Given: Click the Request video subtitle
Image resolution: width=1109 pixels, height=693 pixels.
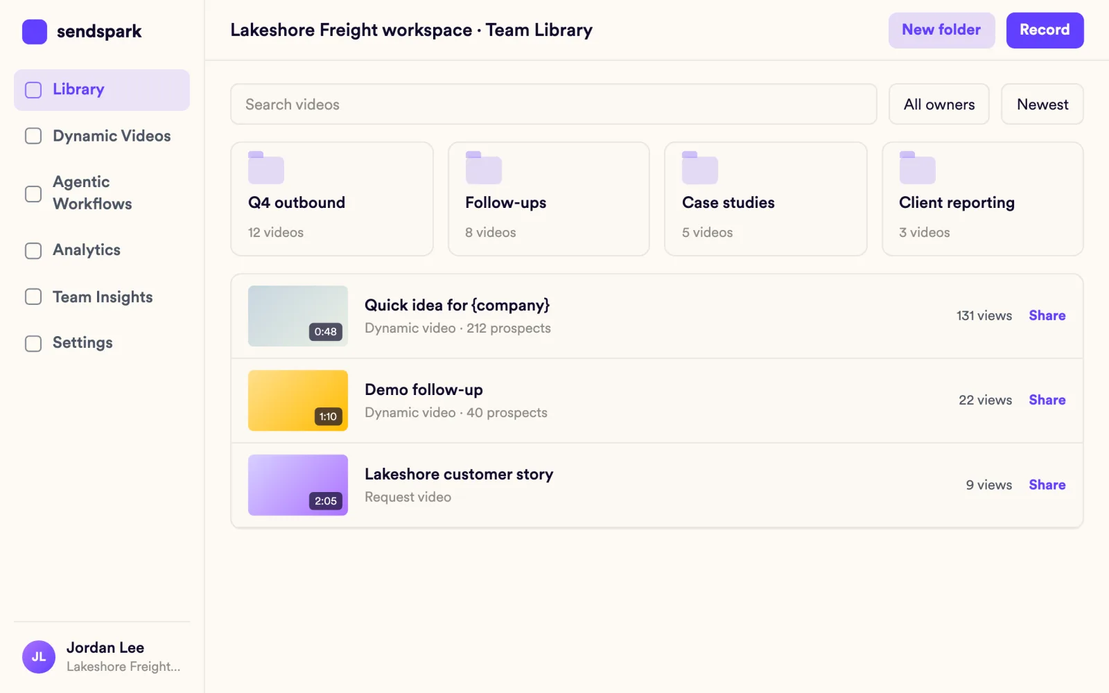Looking at the screenshot, I should (408, 498).
